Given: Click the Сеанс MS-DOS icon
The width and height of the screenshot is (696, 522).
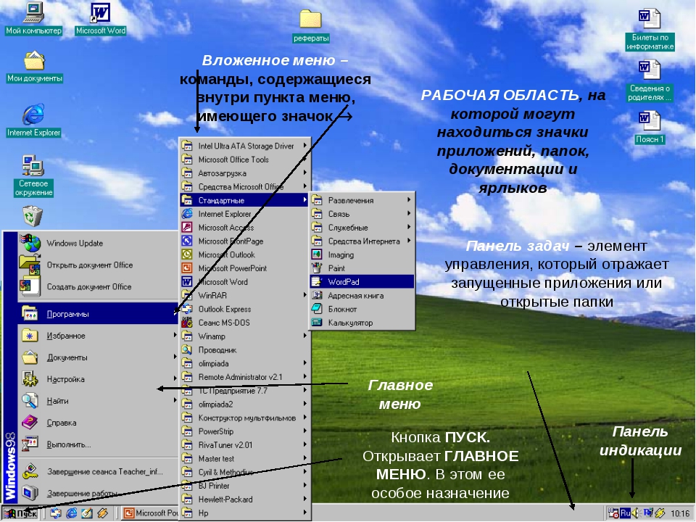Looking at the screenshot, I should 187,323.
